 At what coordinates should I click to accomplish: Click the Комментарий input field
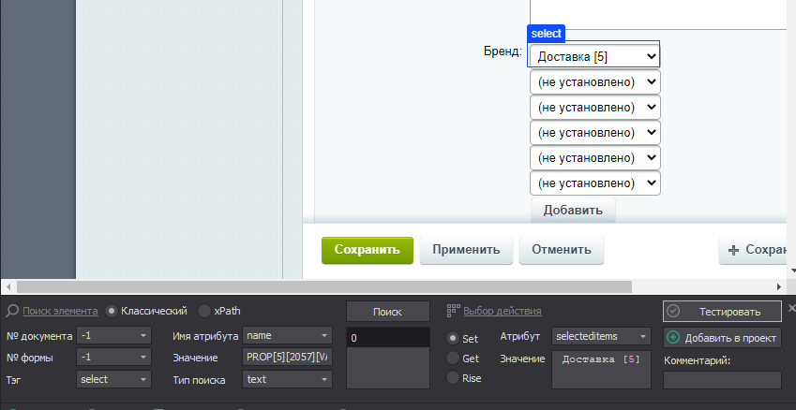[722, 380]
